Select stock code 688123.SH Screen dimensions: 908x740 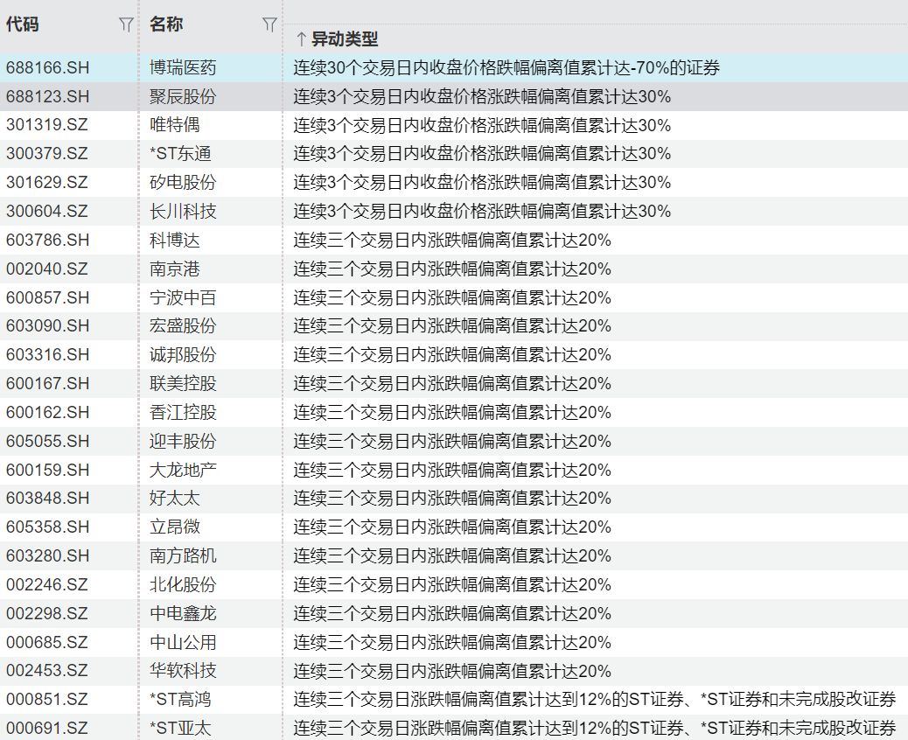(x=48, y=96)
